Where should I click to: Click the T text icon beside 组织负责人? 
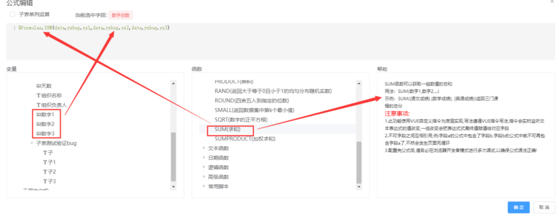point(39,105)
